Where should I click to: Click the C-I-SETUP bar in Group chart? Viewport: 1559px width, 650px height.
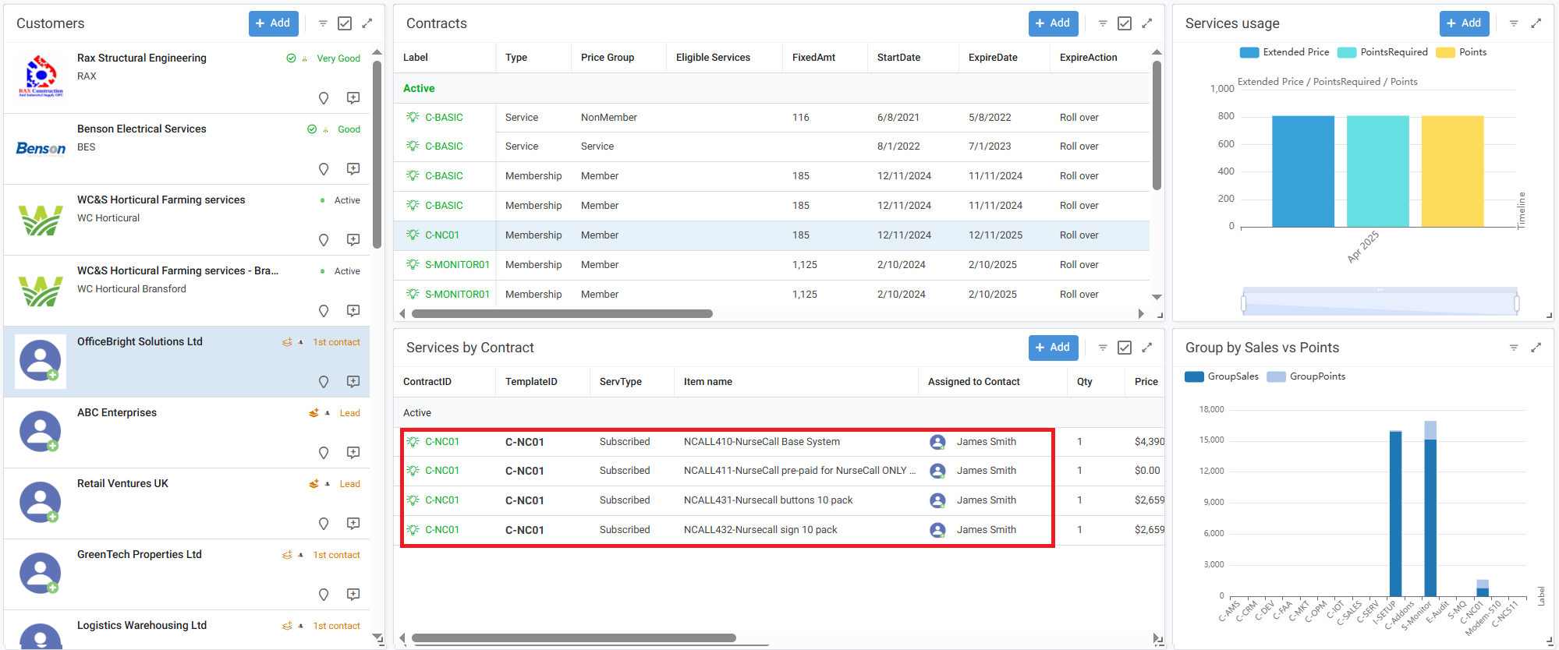[x=1395, y=514]
